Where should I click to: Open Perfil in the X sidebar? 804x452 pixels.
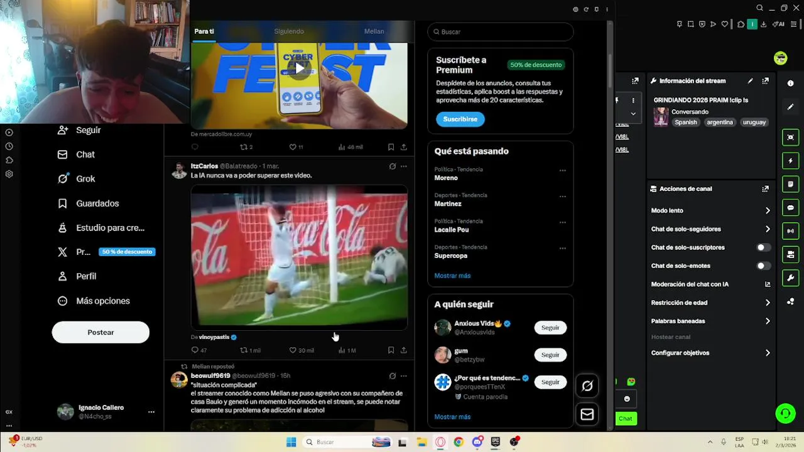tap(77, 276)
